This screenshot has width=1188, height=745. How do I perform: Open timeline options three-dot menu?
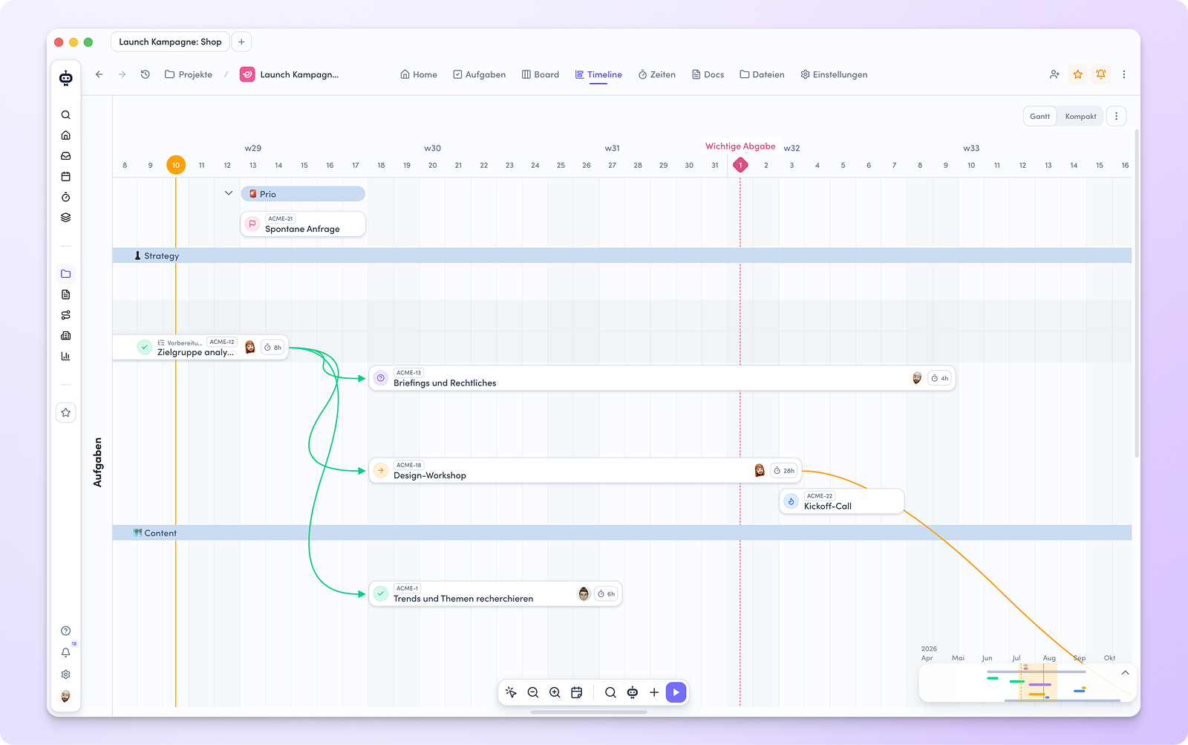pyautogui.click(x=1116, y=117)
